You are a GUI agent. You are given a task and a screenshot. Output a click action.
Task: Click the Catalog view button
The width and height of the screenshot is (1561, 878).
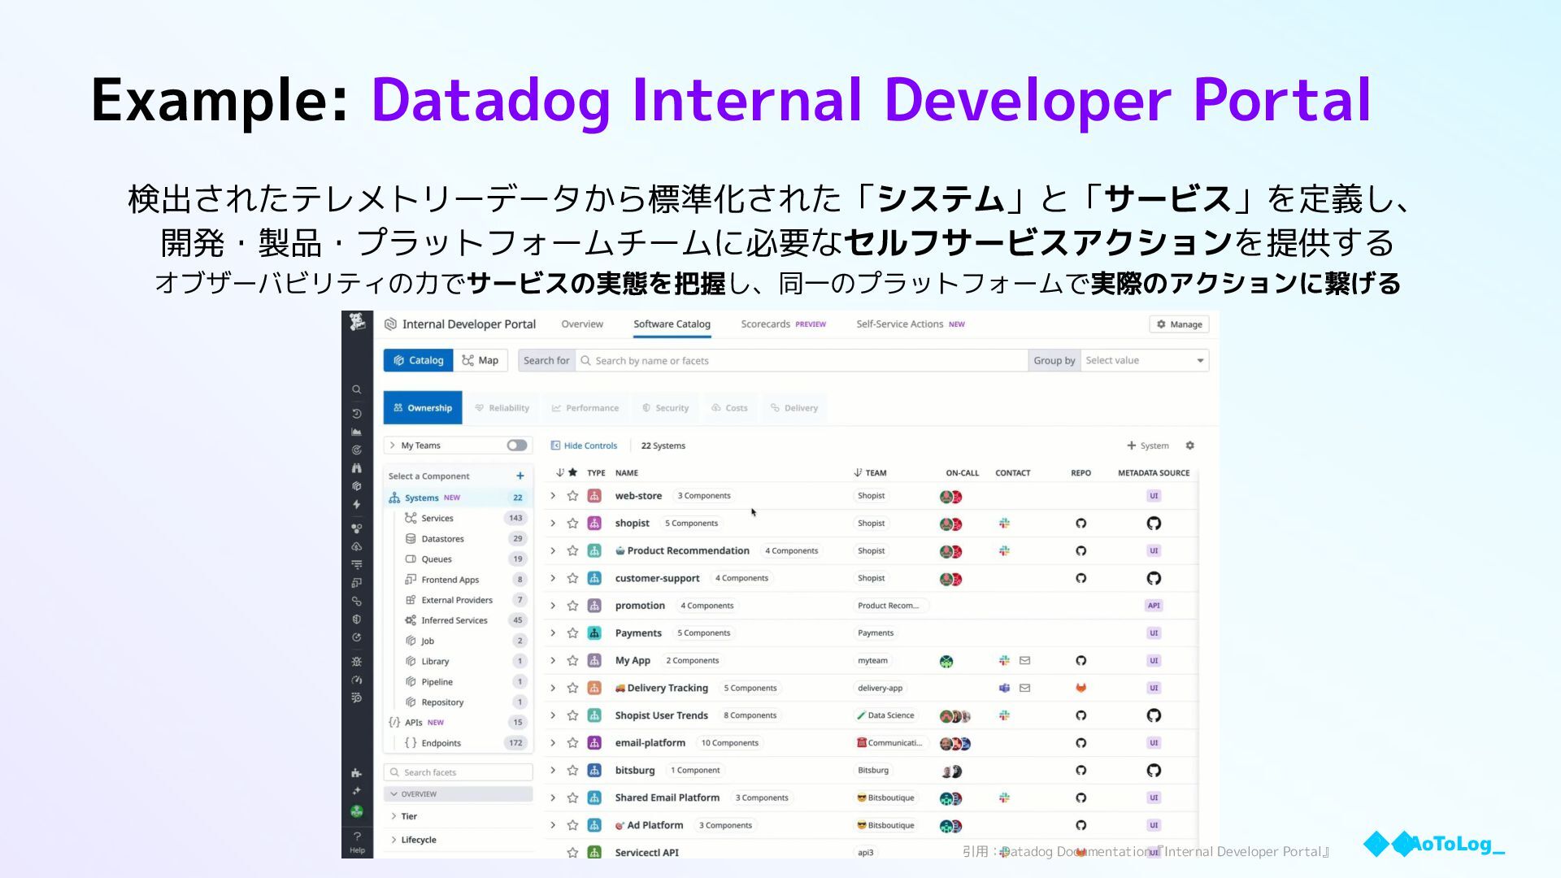pos(418,360)
